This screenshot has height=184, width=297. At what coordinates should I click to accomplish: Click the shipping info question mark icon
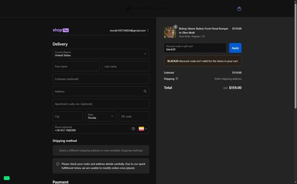177,79
